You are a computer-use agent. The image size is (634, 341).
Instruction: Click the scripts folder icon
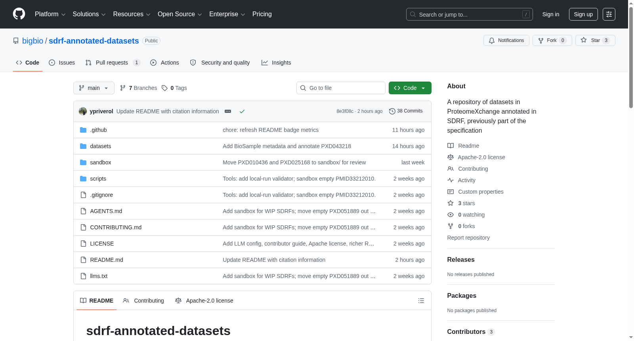[83, 179]
